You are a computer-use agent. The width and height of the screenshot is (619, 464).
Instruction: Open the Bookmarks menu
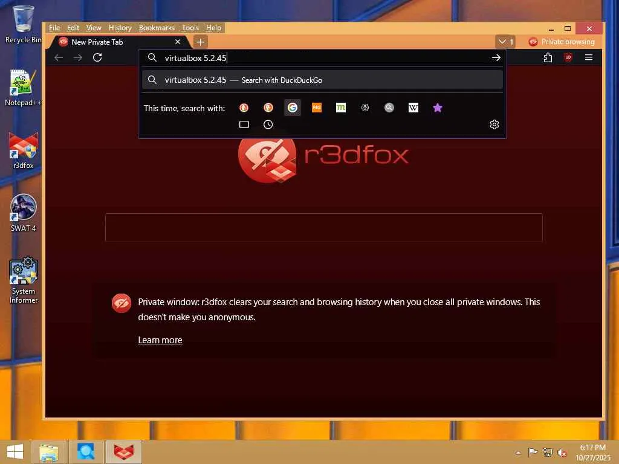point(157,28)
